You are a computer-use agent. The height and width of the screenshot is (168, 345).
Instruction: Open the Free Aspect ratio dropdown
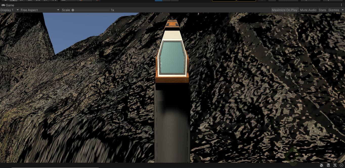coord(40,10)
